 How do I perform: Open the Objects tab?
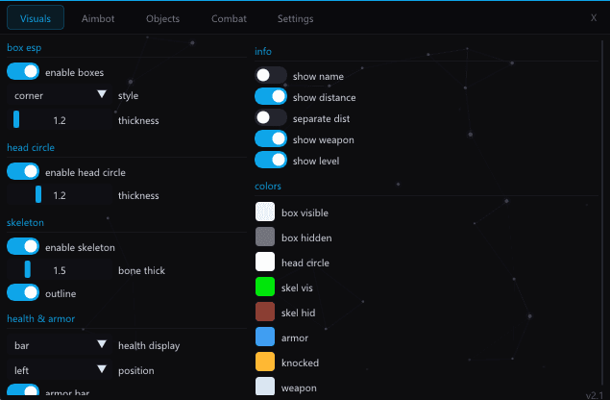[x=162, y=18]
